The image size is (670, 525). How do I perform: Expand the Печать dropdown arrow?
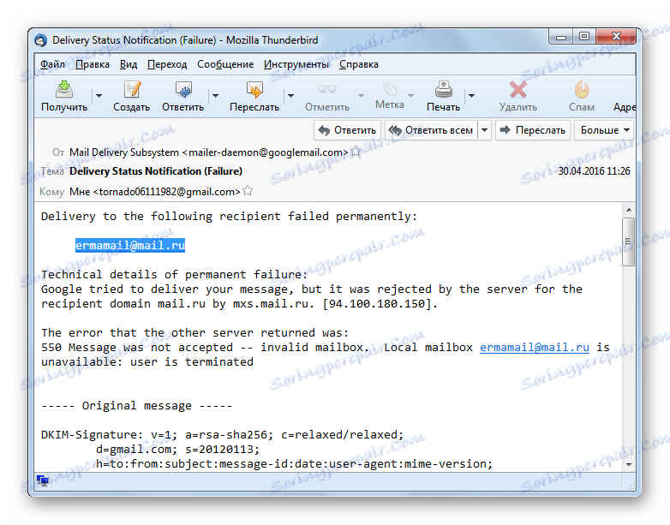pyautogui.click(x=472, y=96)
